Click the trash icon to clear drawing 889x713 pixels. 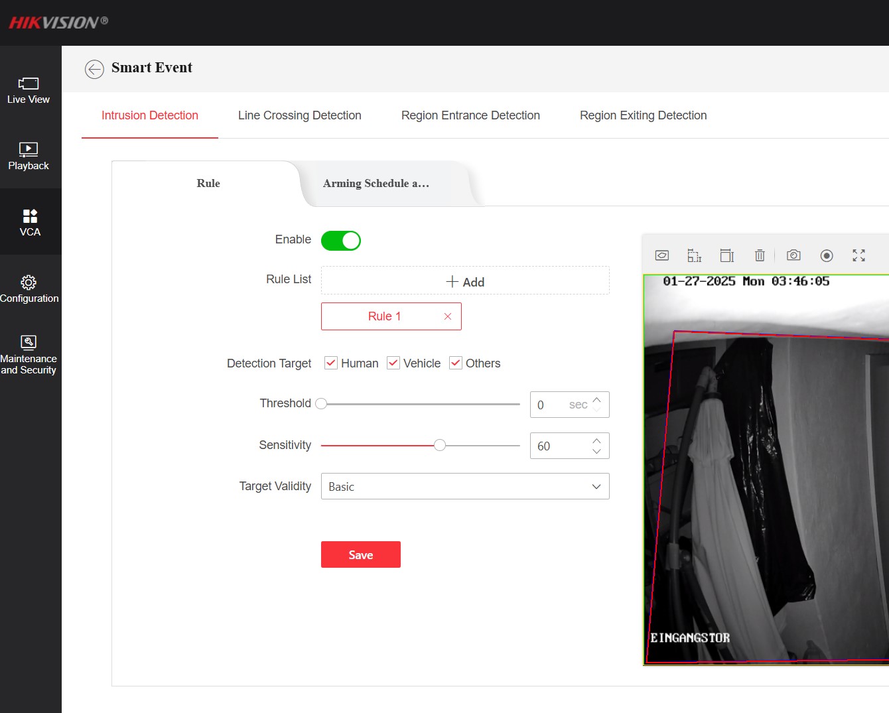(x=760, y=255)
